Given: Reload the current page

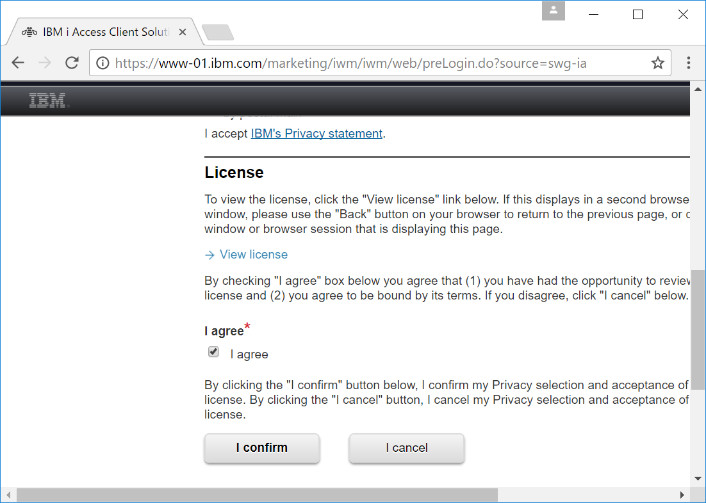Looking at the screenshot, I should [71, 62].
